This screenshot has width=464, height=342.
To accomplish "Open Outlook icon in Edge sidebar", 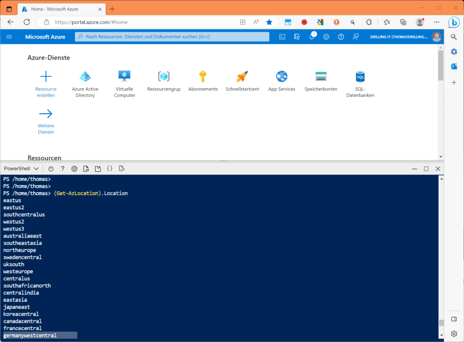I will pos(454,67).
